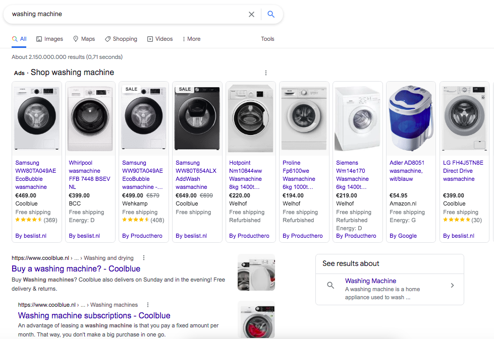This screenshot has width=494, height=339.
Task: Click the 4.5-star (369) rating on Samsung card
Action: tap(36, 220)
